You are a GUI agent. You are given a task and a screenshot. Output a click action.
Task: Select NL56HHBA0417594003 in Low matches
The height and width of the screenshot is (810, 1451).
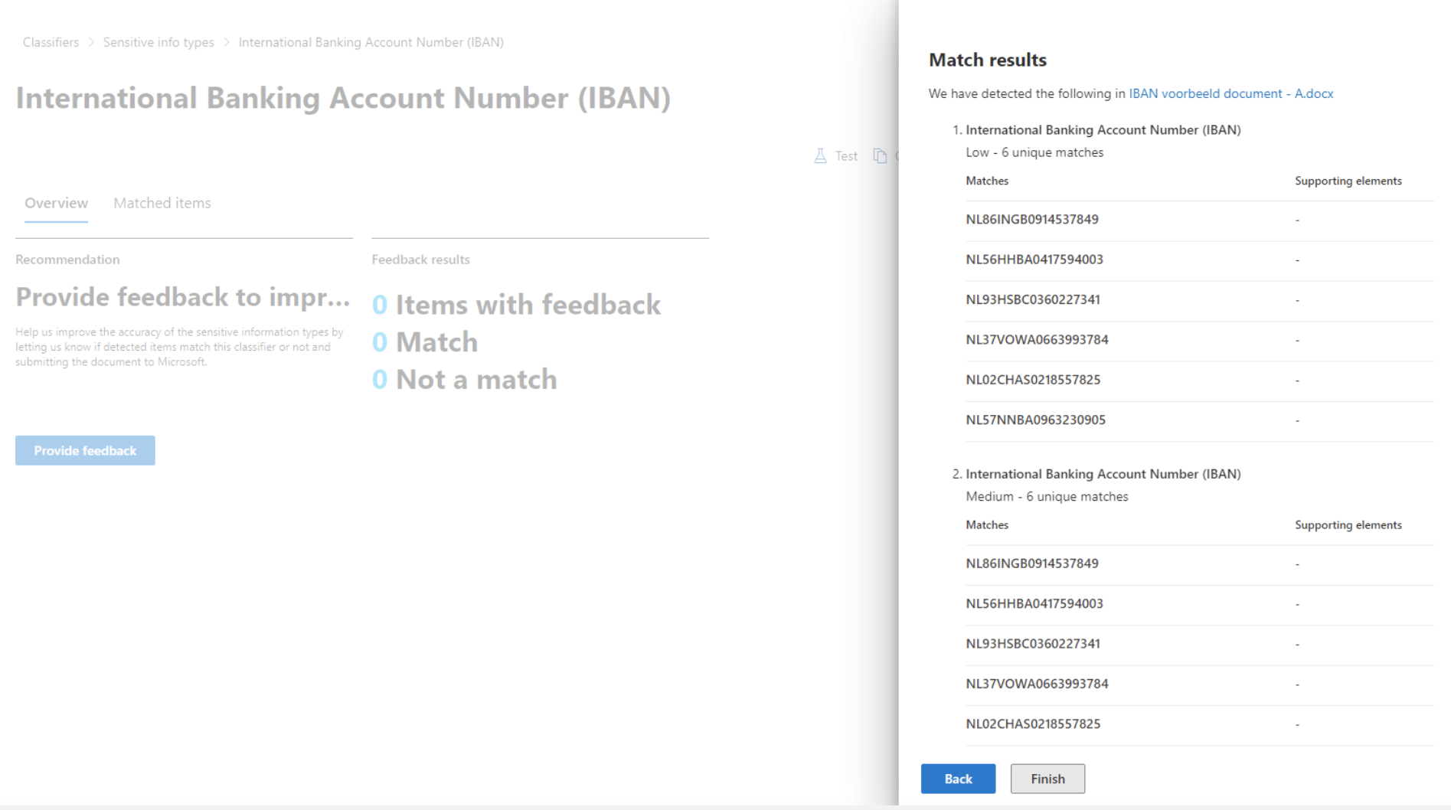click(x=1034, y=260)
